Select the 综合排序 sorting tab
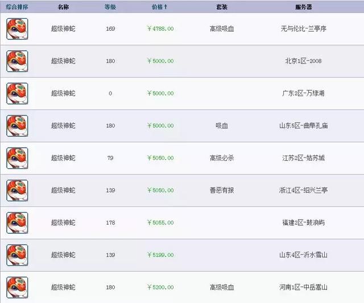The image size is (364, 303). (x=17, y=7)
